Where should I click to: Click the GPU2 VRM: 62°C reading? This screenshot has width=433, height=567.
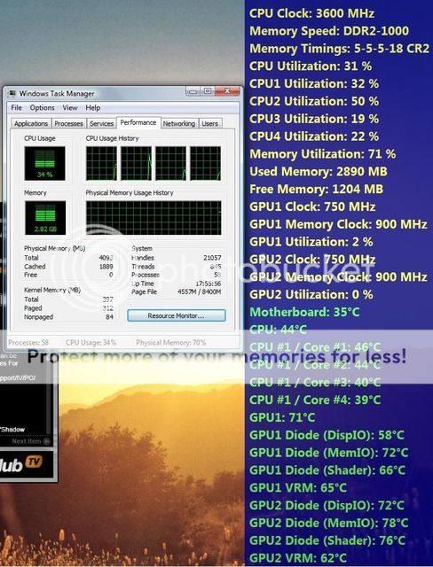click(x=298, y=558)
